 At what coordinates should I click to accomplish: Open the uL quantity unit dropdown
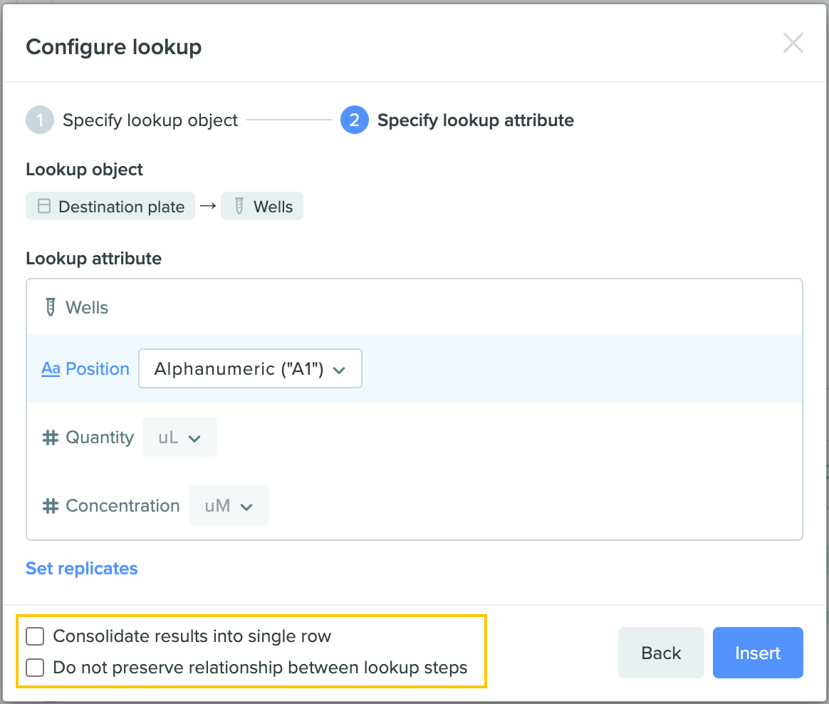click(x=179, y=438)
